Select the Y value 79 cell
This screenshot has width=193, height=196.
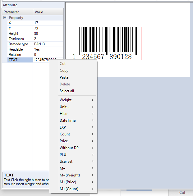[x=48, y=28]
